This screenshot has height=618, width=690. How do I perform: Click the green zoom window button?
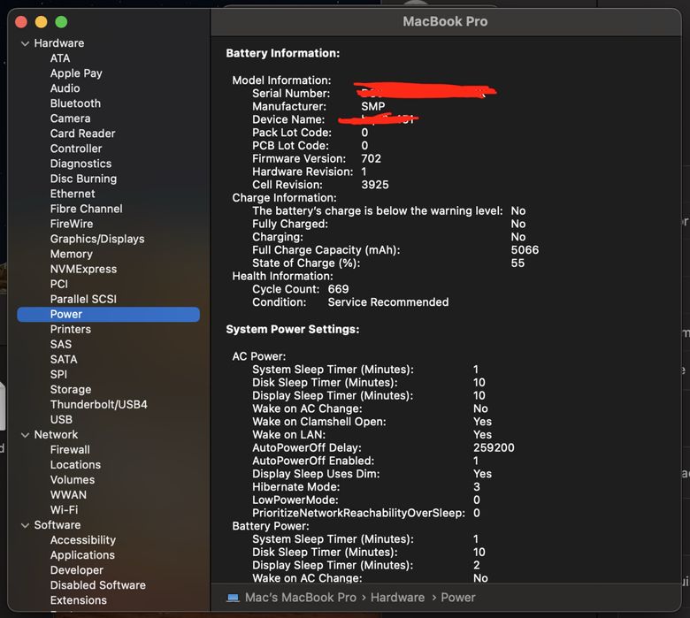pyautogui.click(x=61, y=21)
